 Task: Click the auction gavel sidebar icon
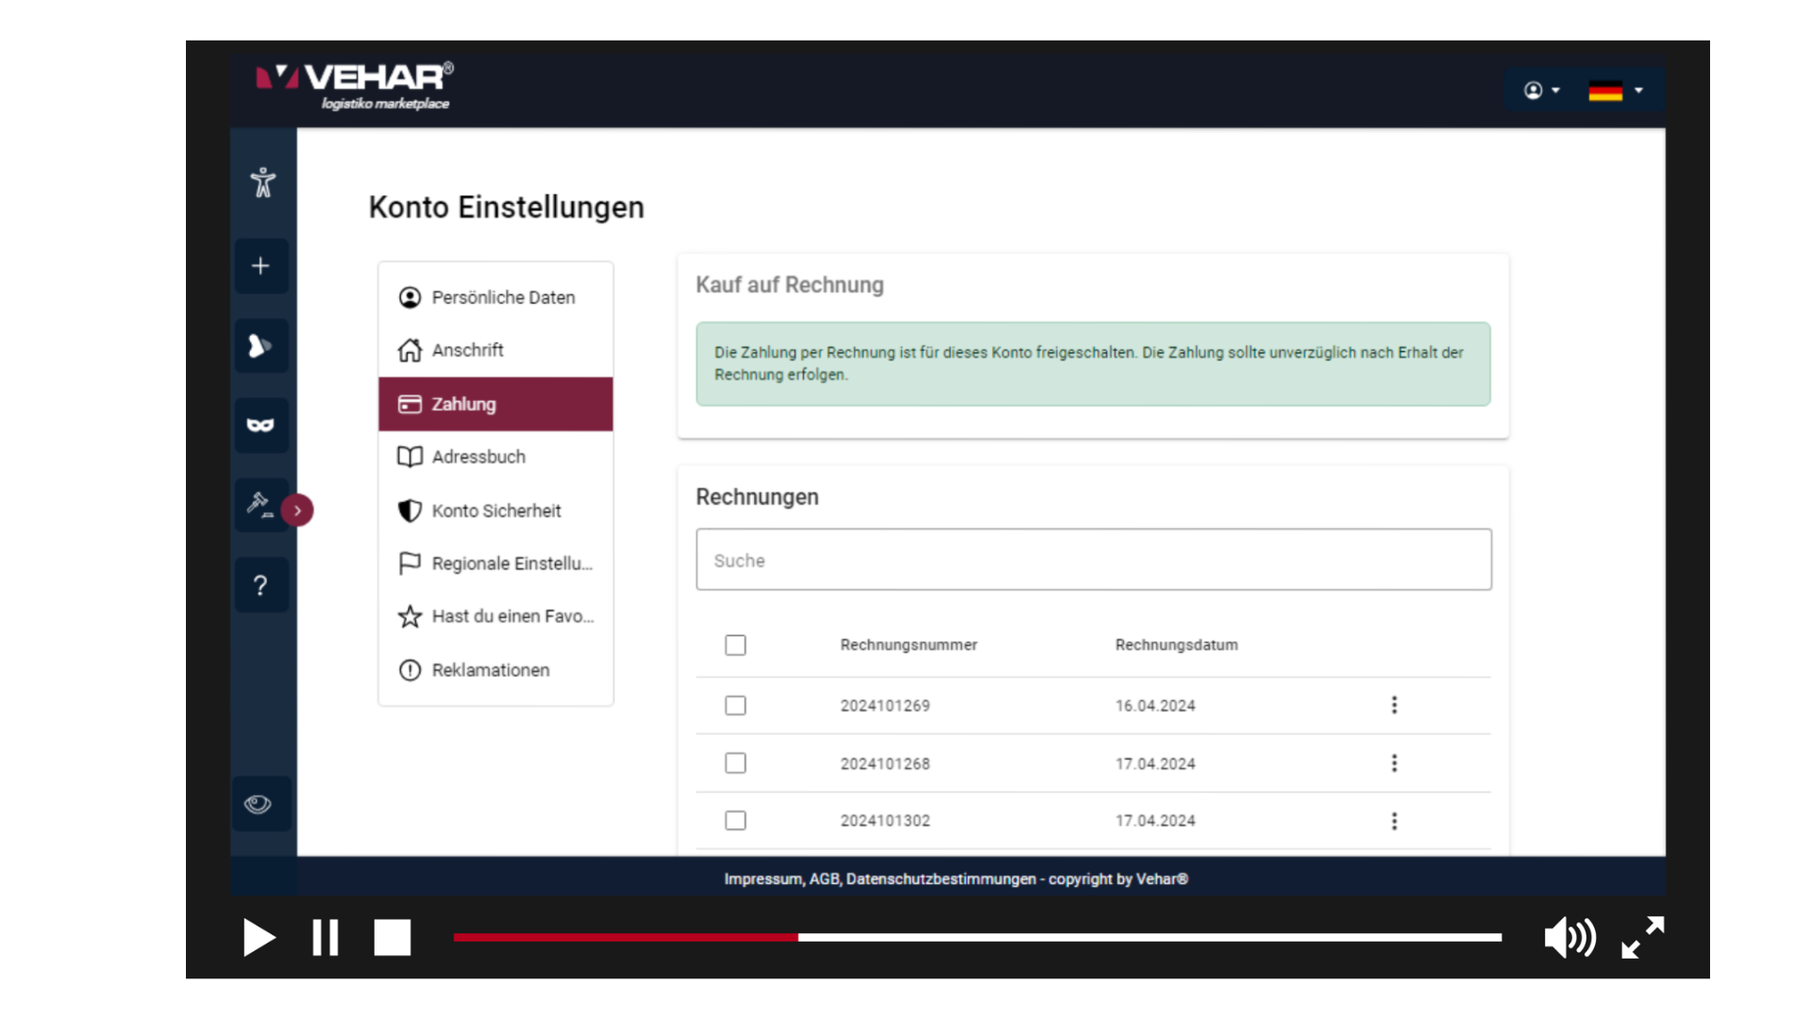(260, 504)
